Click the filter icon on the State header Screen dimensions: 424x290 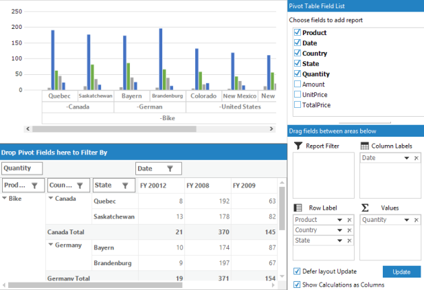[x=125, y=186]
